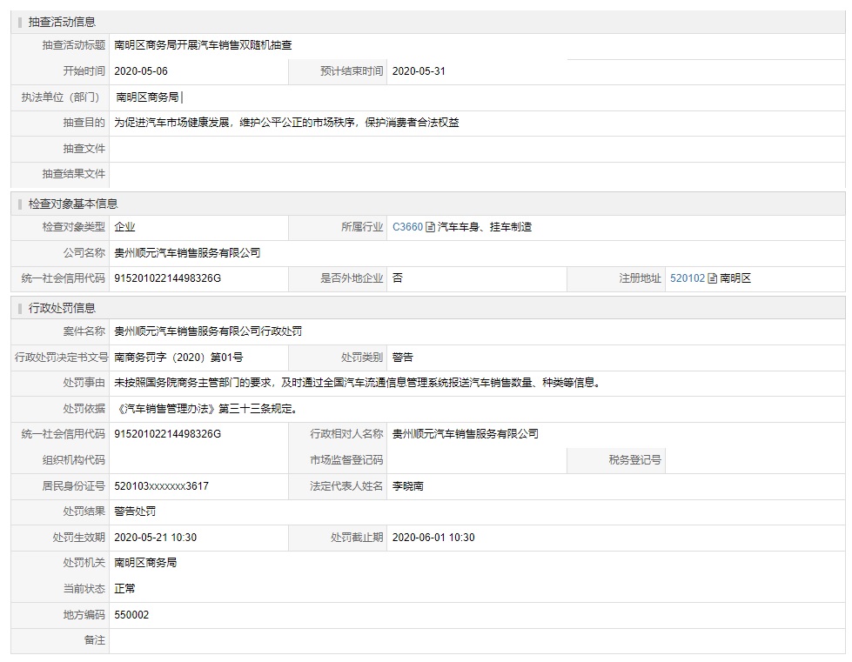Image resolution: width=852 pixels, height=662 pixels.
Task: Click the current status value 正常
Action: point(124,589)
